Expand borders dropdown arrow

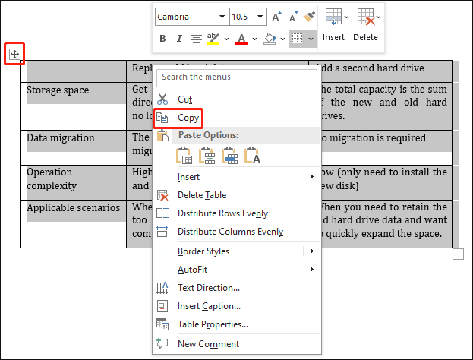(311, 39)
